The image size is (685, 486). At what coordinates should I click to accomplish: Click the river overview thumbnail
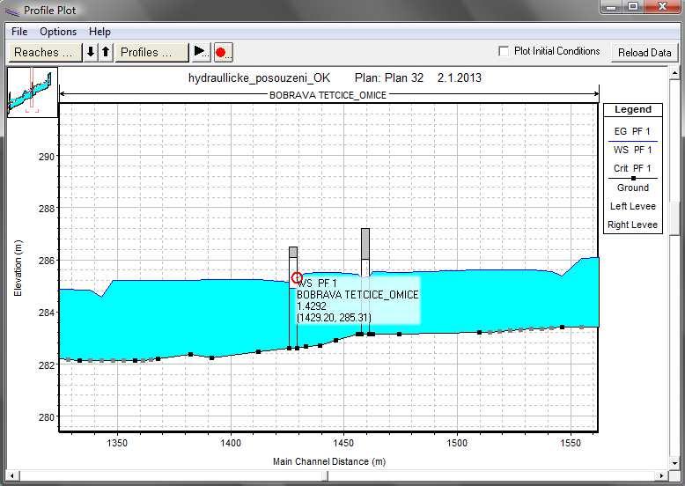33,92
